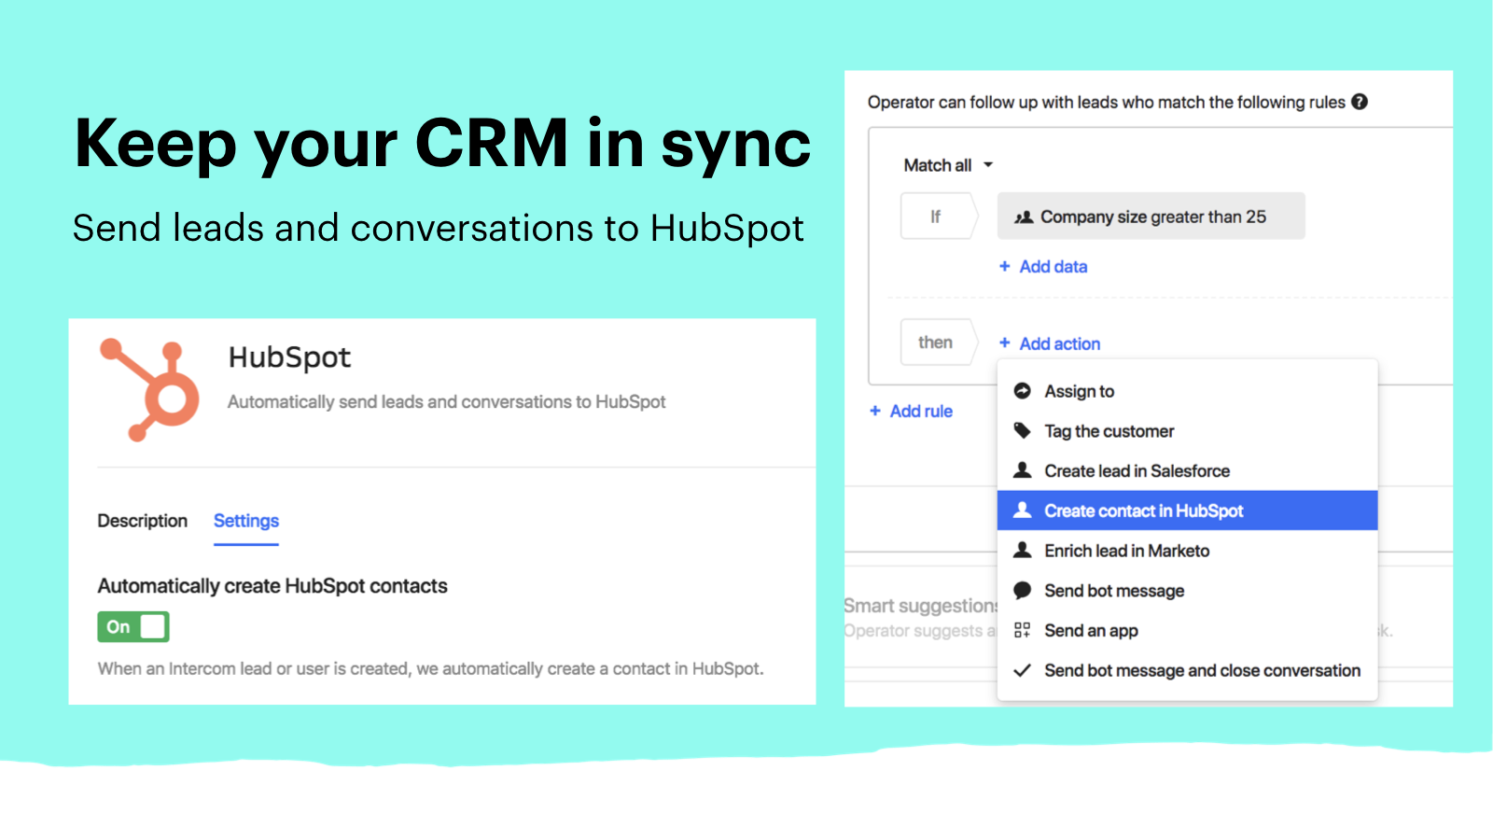Click the help question mark icon

pyautogui.click(x=1360, y=102)
